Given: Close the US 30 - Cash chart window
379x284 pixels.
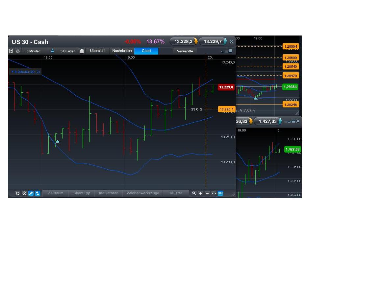Looking at the screenshot, I should (x=231, y=41).
